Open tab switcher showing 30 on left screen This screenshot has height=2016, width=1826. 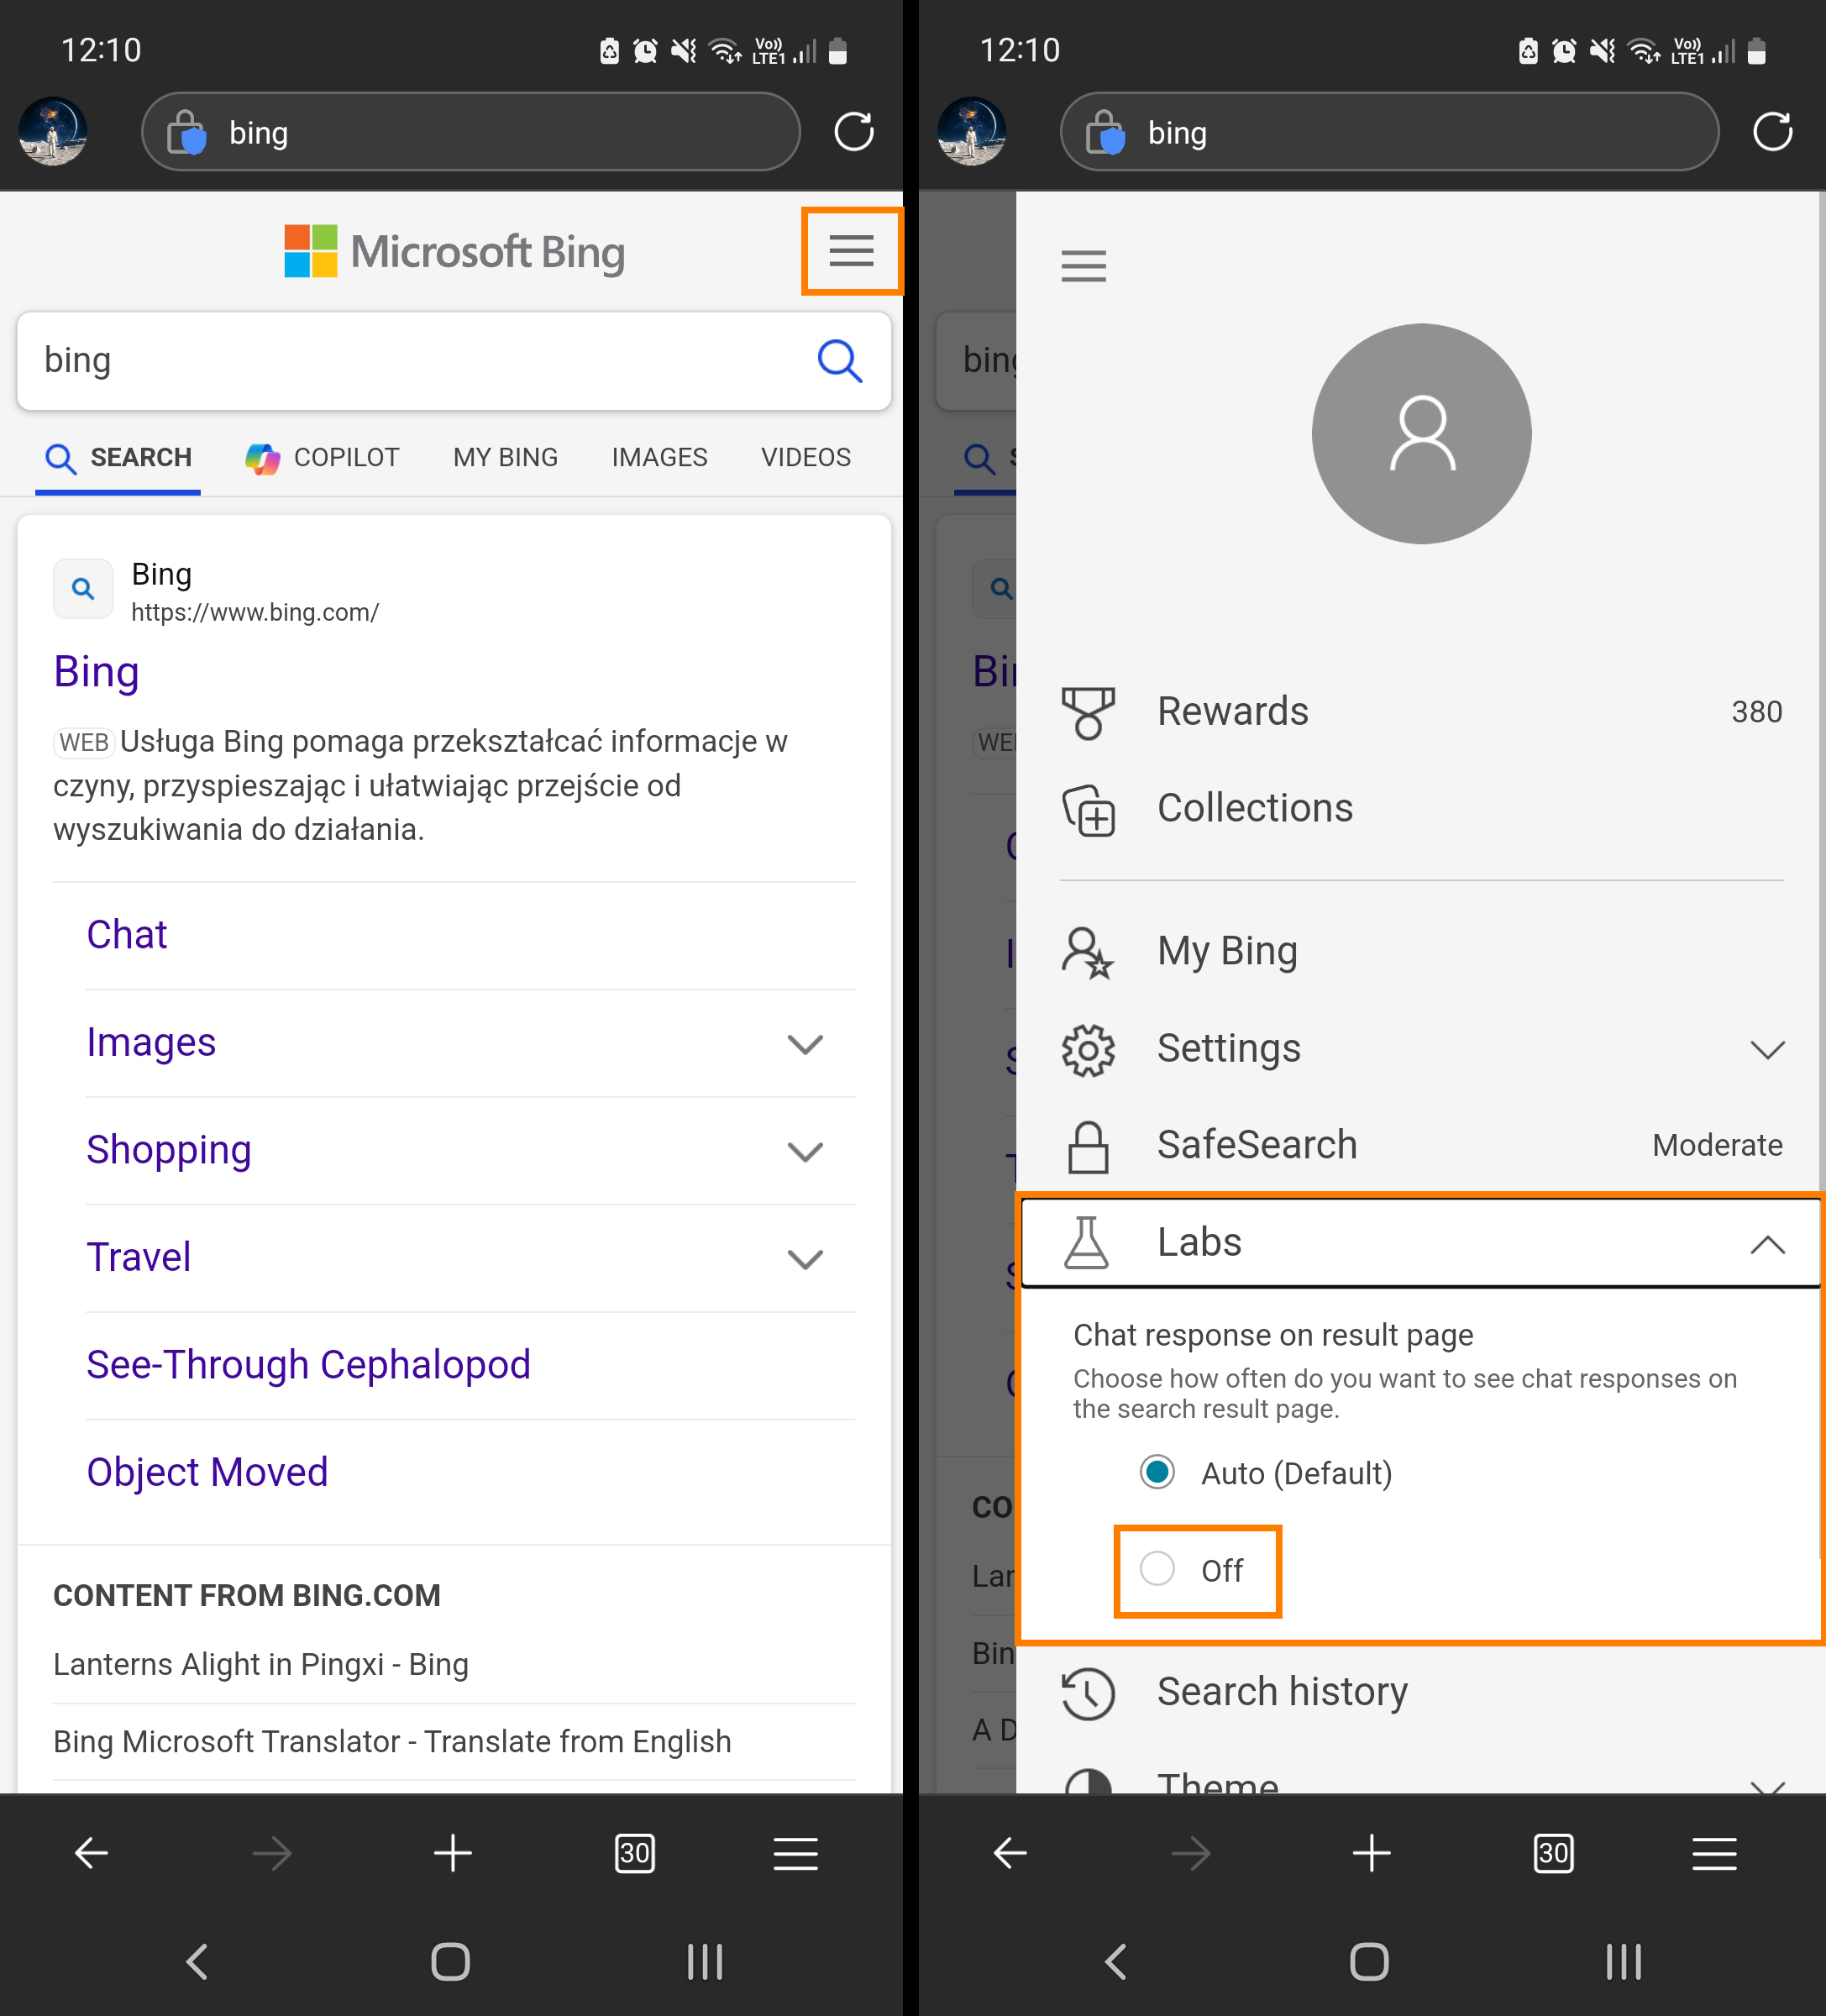pos(634,1853)
